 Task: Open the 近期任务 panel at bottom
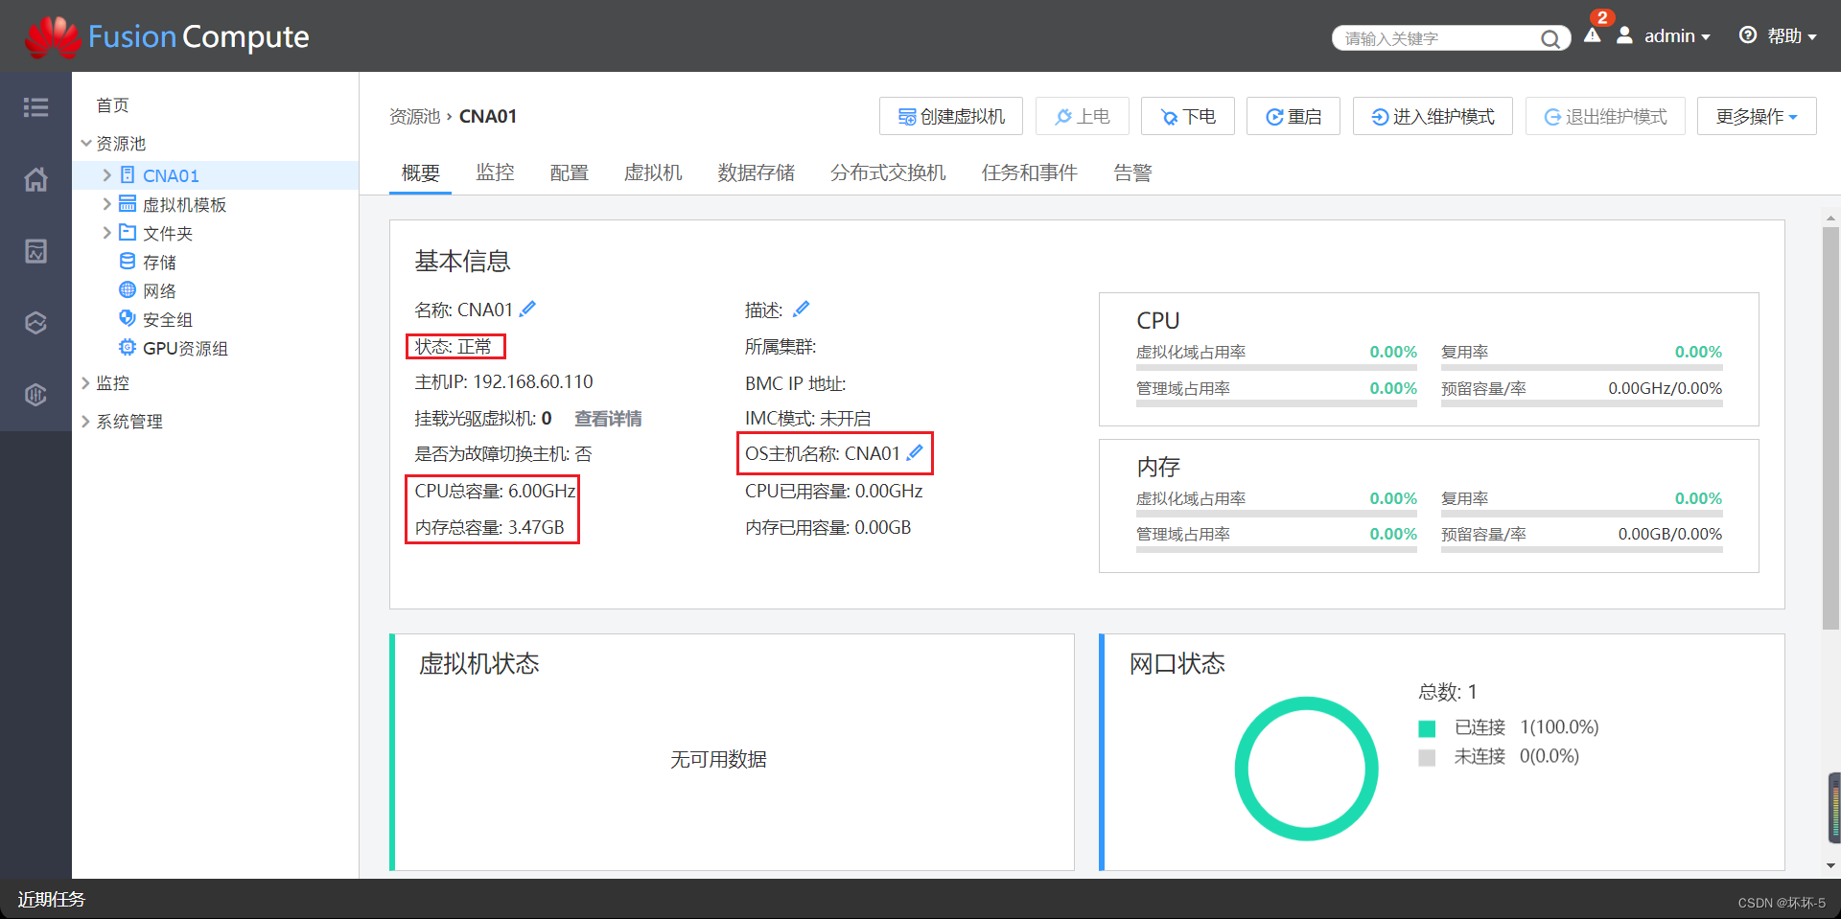pos(51,899)
